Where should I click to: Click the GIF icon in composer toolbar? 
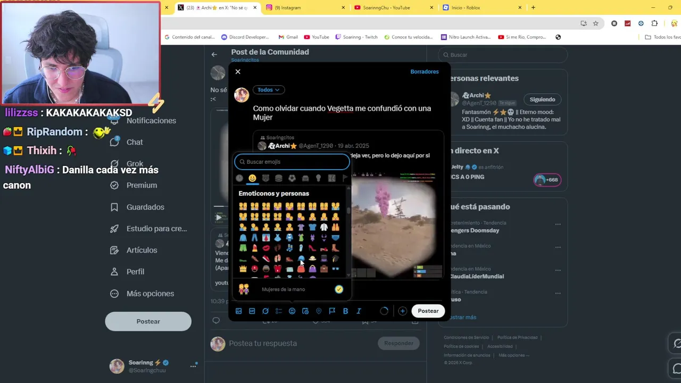(252, 311)
